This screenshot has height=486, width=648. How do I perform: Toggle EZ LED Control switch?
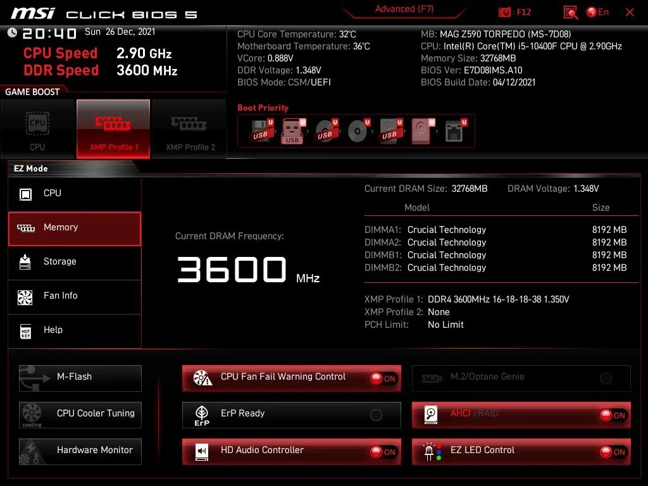[x=613, y=452]
